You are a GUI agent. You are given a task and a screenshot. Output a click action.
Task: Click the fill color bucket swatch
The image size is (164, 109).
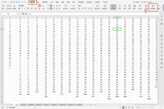click(x=36, y=9)
